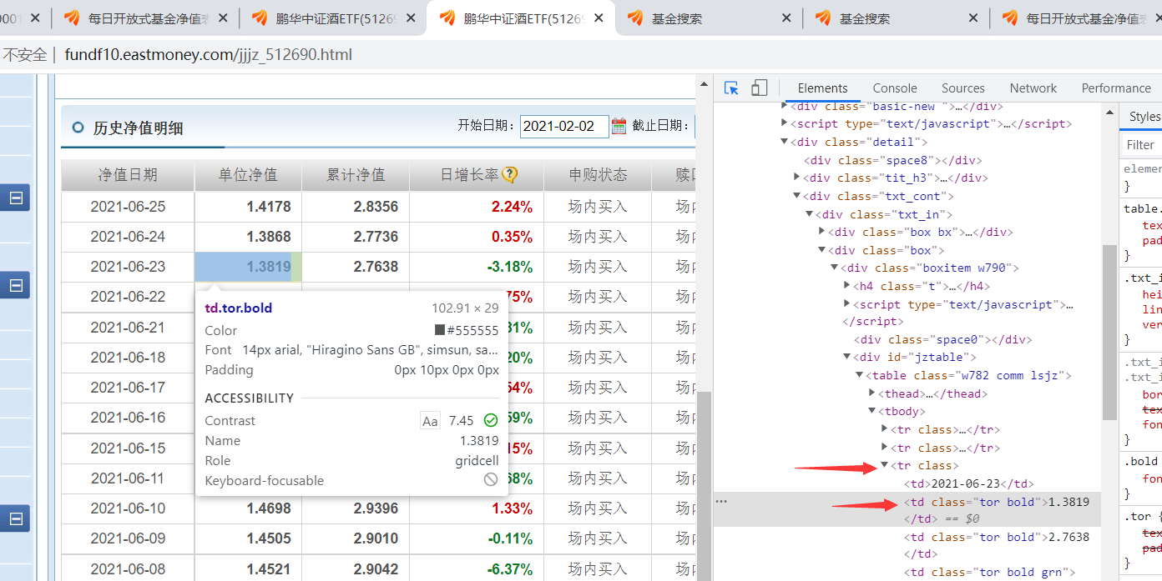Click the highlighted 1.3819 table cell
The width and height of the screenshot is (1162, 581).
click(x=248, y=267)
